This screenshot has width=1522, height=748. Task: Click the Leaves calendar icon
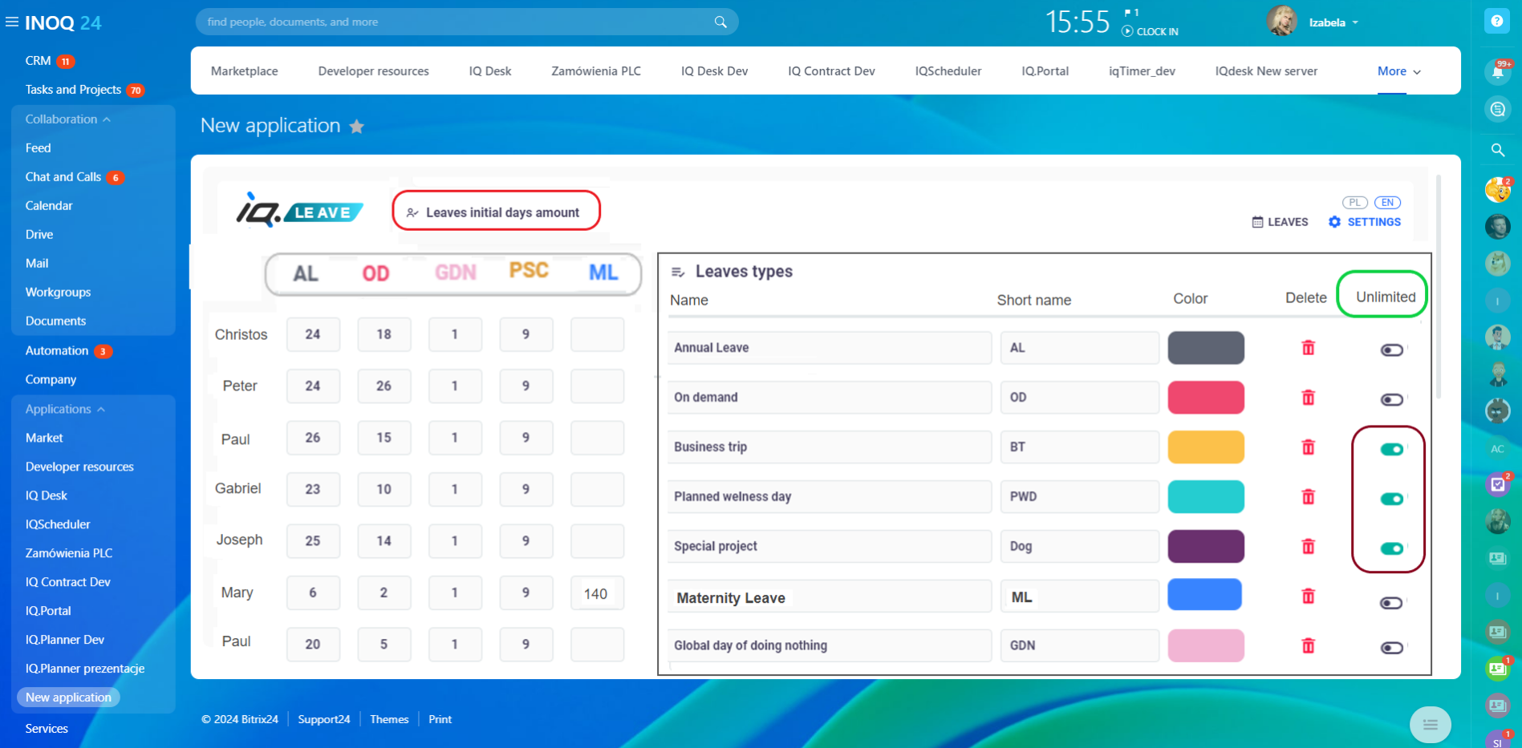(x=1257, y=222)
